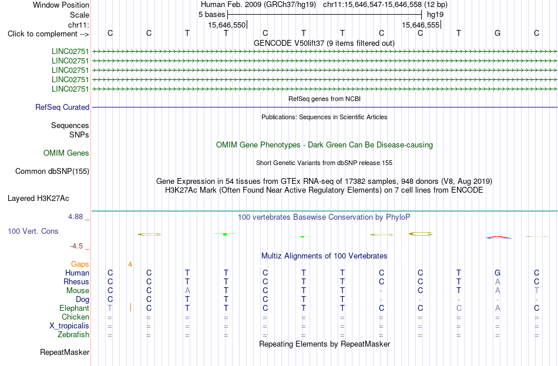The height and width of the screenshot is (366, 558).
Task: Open the "RefSeq genes from NCBI" track title
Action: (x=324, y=99)
